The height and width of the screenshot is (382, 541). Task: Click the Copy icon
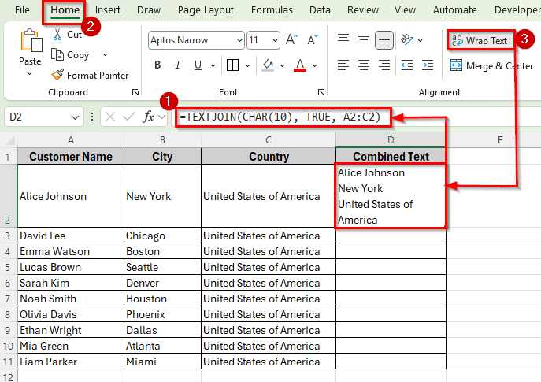pos(57,55)
